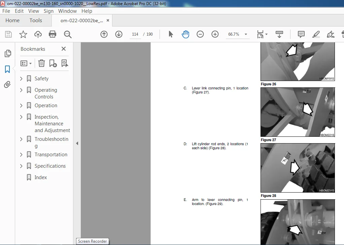The width and height of the screenshot is (344, 245).
Task: Switch to the Tools tab
Action: click(x=36, y=21)
